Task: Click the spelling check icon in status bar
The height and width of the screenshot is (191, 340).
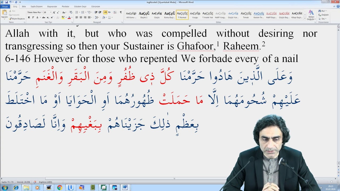Action: [35, 182]
